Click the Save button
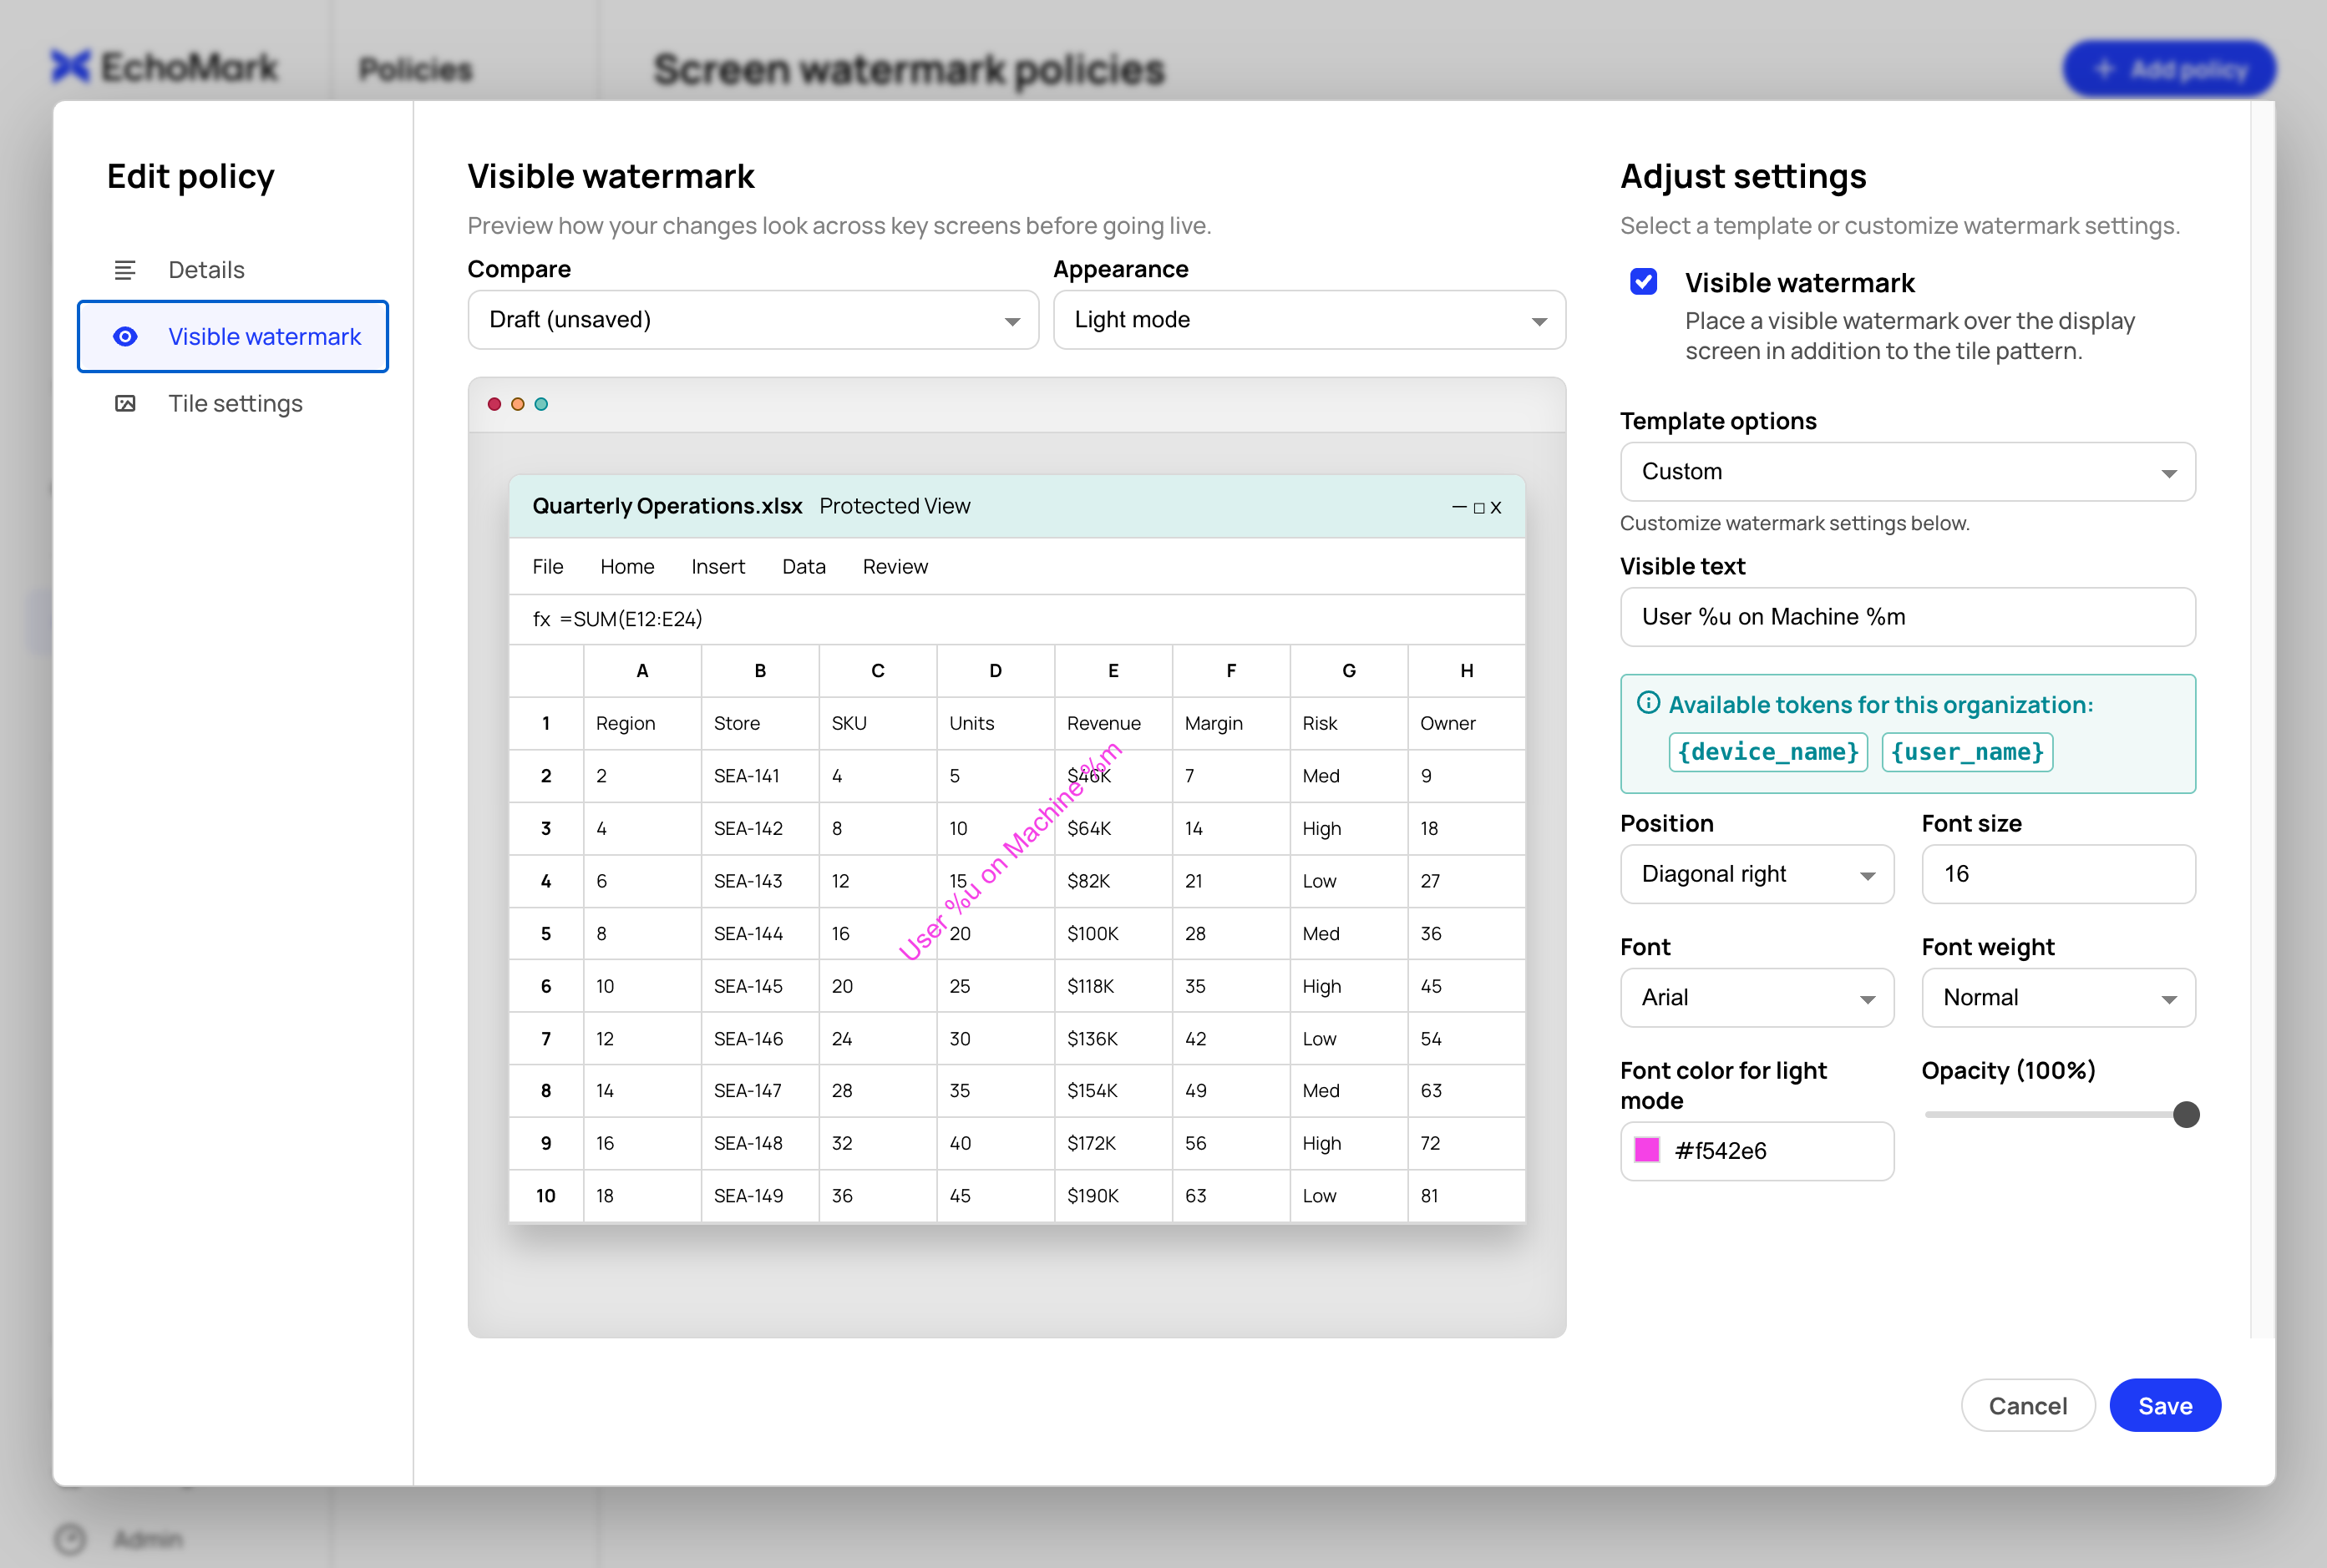 click(x=2165, y=1406)
